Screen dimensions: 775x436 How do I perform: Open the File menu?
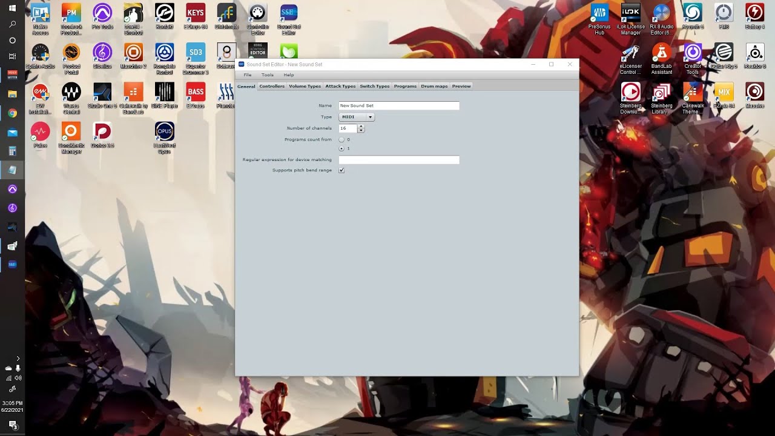point(248,75)
